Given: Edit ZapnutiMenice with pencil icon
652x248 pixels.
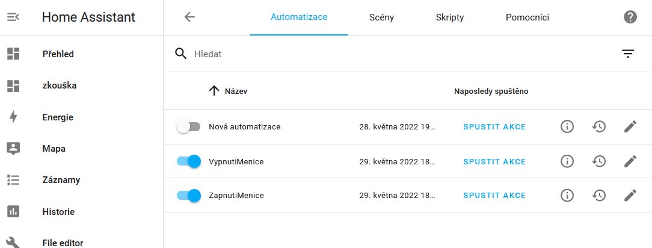Looking at the screenshot, I should click(x=630, y=196).
